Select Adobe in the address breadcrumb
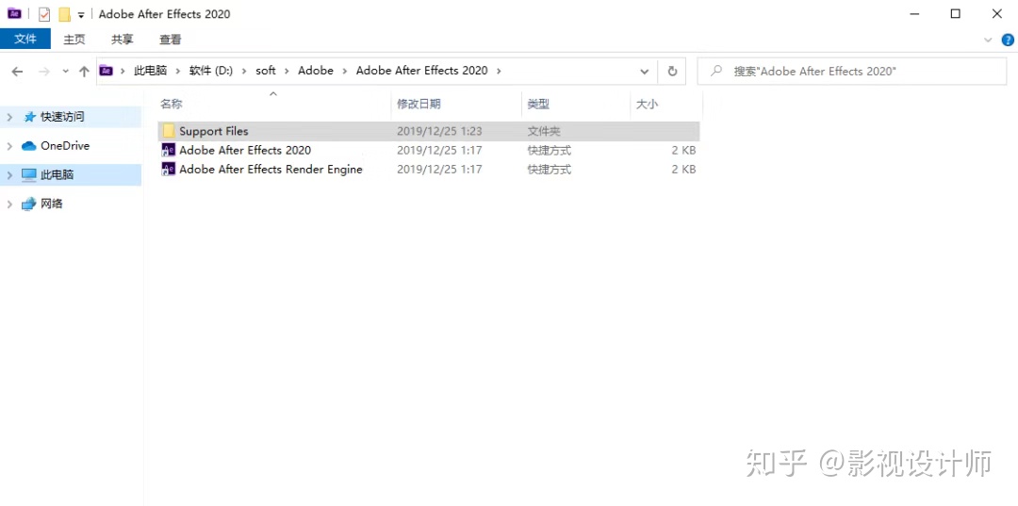The width and height of the screenshot is (1018, 506). click(316, 71)
